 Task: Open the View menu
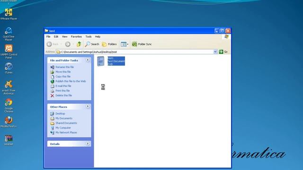tap(64, 37)
